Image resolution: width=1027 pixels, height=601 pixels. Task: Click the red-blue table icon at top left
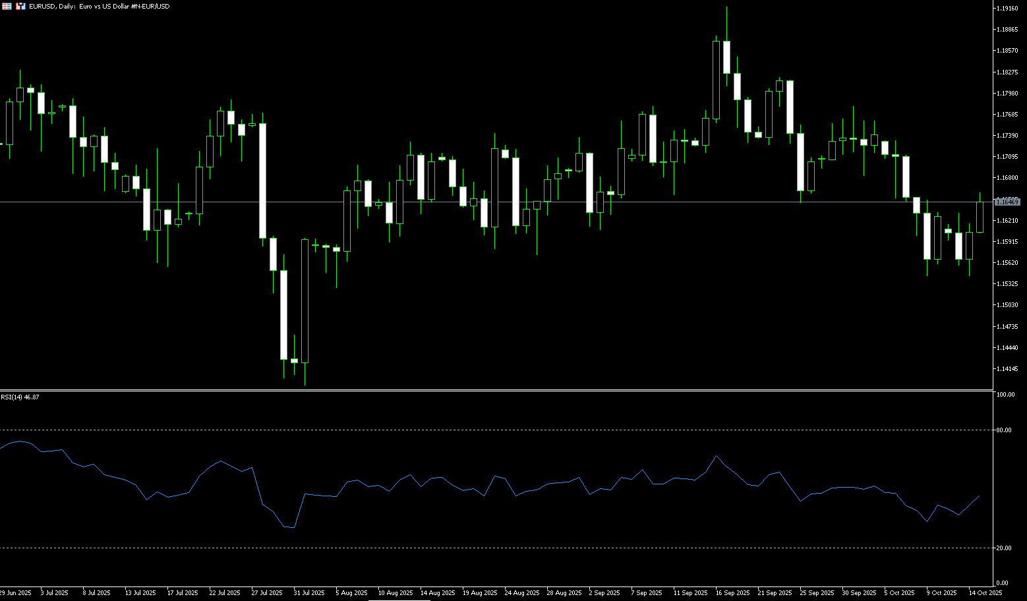point(7,6)
